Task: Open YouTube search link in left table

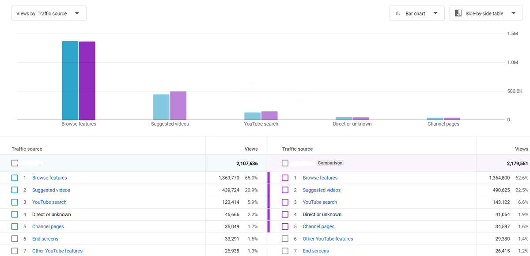Action: pos(49,202)
